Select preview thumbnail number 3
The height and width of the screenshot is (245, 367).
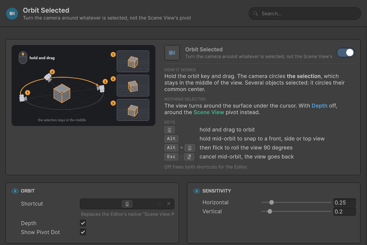pyautogui.click(x=133, y=110)
